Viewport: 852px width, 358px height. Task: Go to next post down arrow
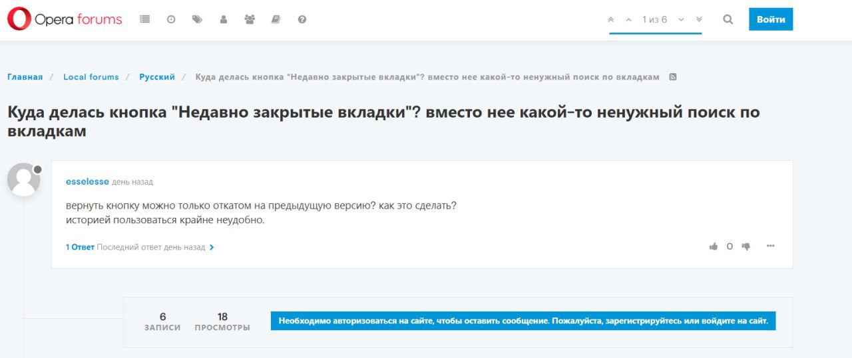click(681, 20)
